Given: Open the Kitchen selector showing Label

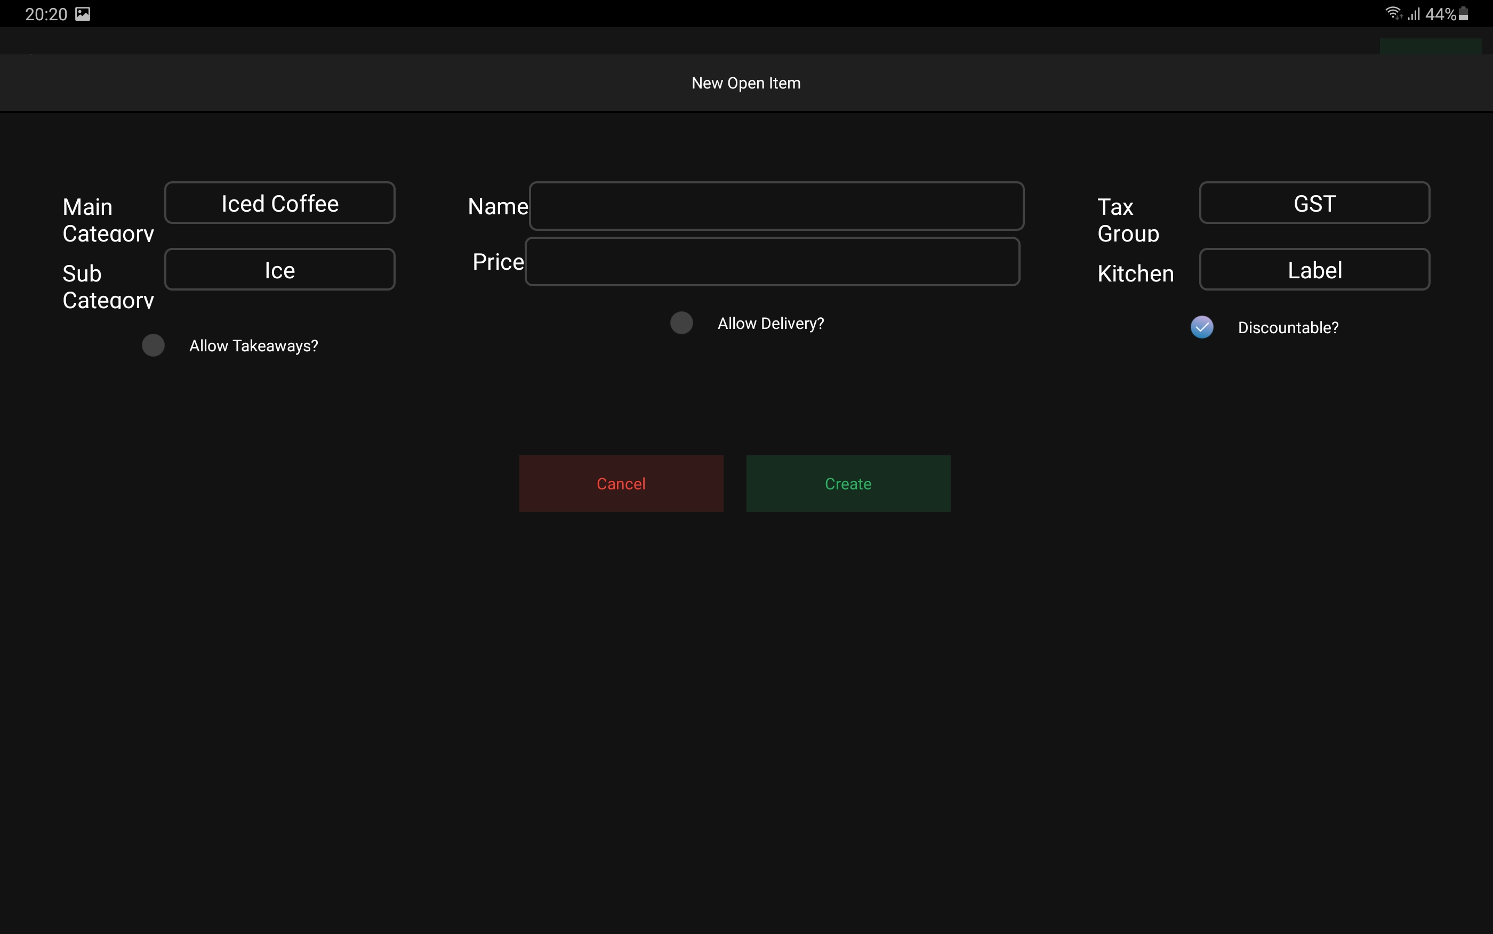Looking at the screenshot, I should [x=1314, y=270].
